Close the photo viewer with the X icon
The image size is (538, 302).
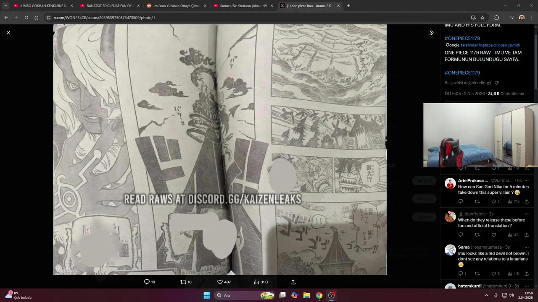point(8,33)
